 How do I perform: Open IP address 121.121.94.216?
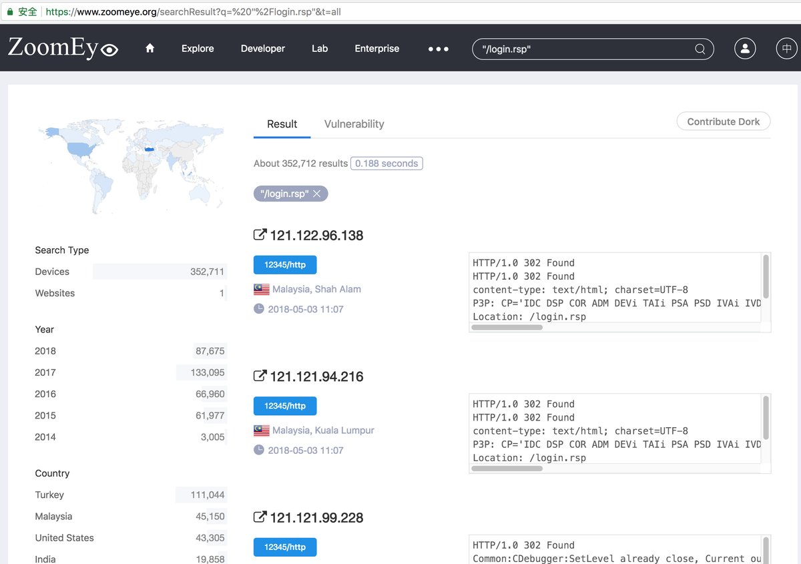tap(316, 376)
